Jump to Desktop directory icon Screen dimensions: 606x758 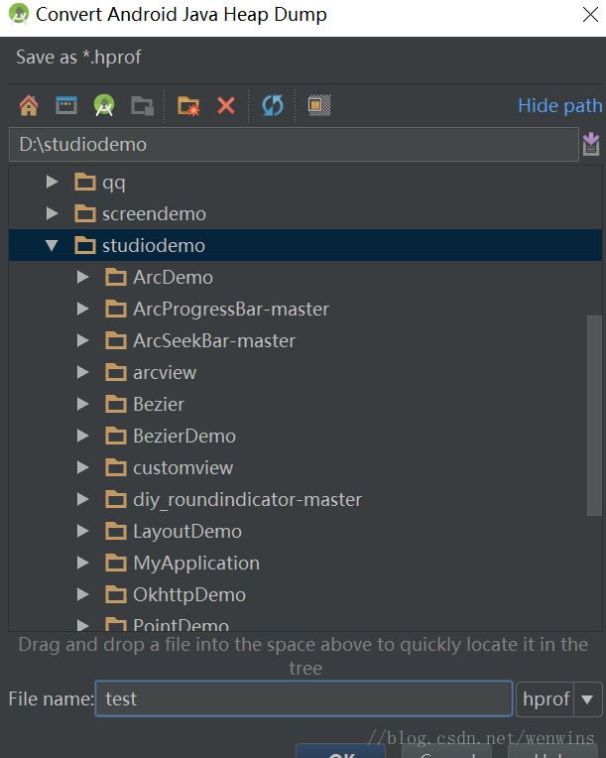pyautogui.click(x=66, y=105)
